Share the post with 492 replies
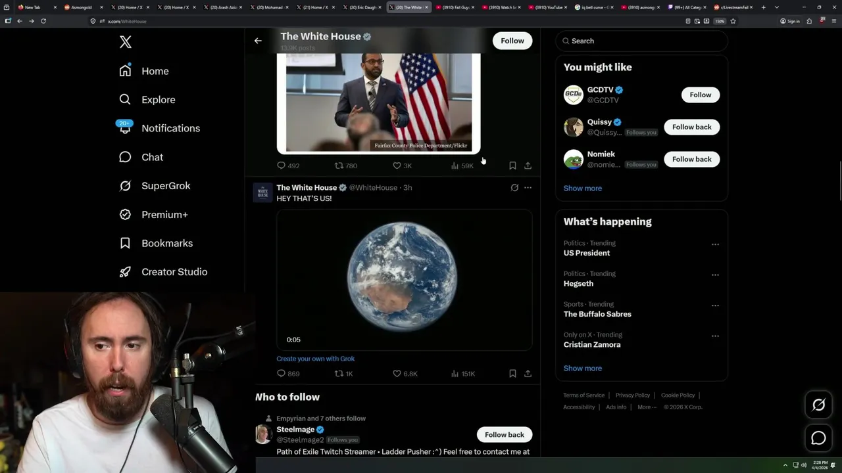The image size is (842, 473). click(x=528, y=166)
